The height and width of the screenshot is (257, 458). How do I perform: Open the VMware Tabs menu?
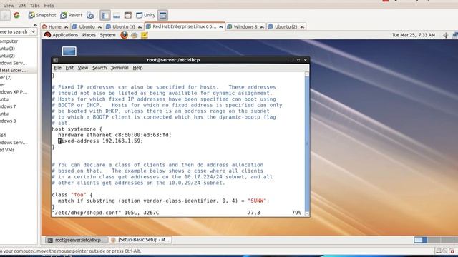35,6
